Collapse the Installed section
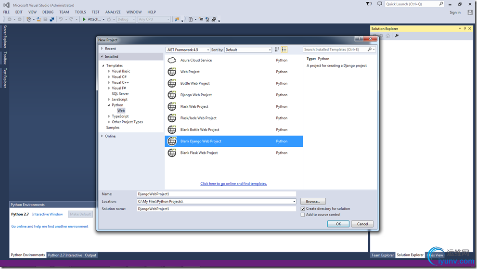Viewport: 477px width, 269px height. tap(102, 57)
